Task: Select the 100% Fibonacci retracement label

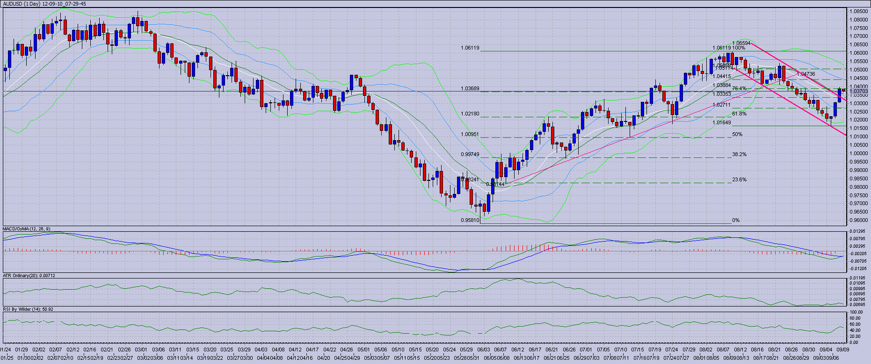Action: [739, 48]
